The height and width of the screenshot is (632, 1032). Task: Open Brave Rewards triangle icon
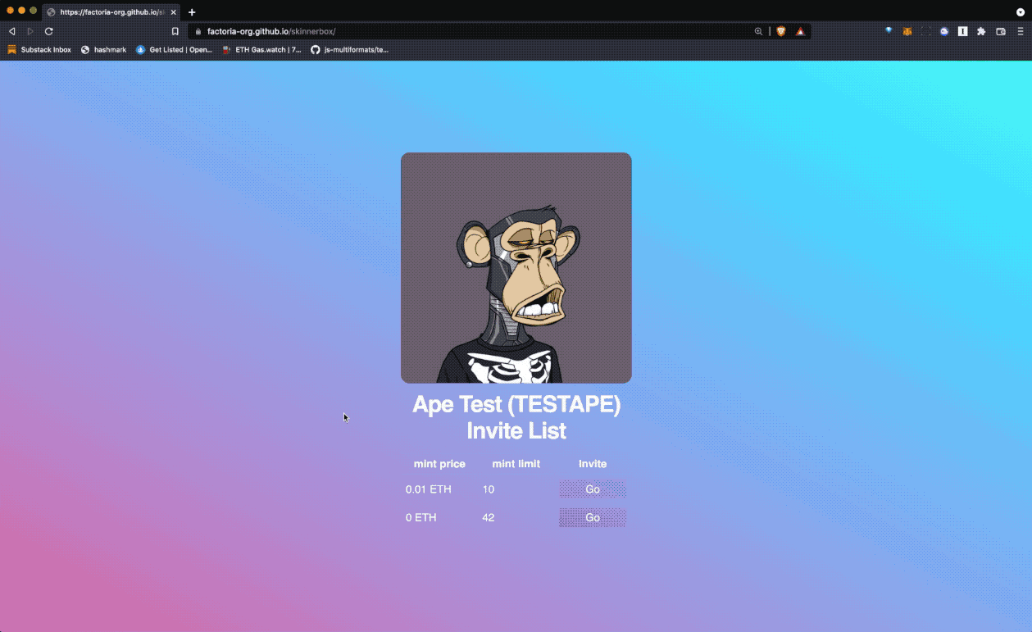800,31
